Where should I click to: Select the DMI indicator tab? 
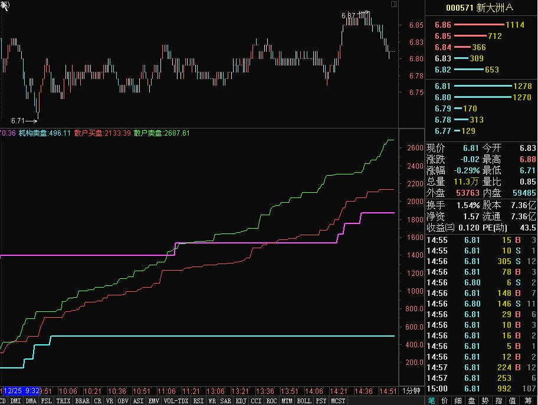15,401
